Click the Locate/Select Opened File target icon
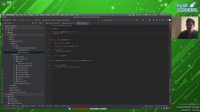Screen dimensions: 200x112 coord(33,23)
